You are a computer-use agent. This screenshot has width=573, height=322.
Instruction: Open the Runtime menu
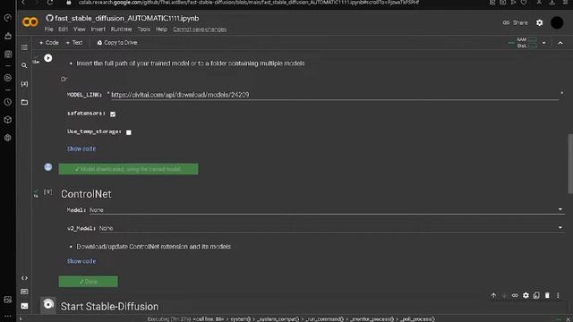coord(122,30)
